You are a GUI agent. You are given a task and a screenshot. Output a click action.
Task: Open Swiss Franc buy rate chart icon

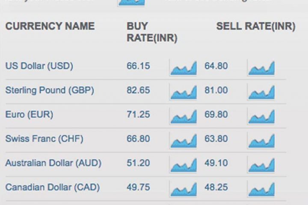pyautogui.click(x=183, y=141)
